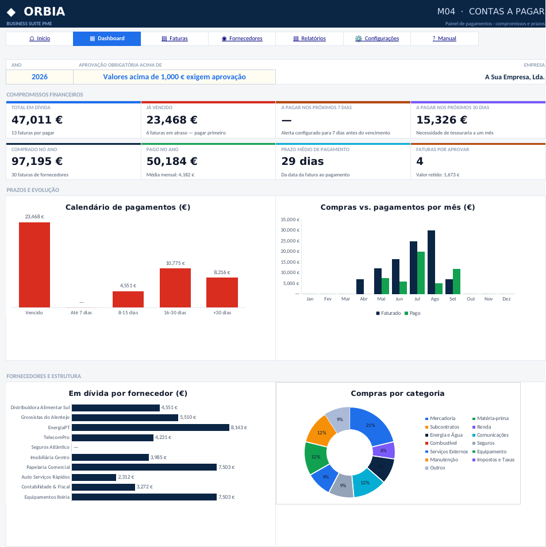Open the Faturas tab
The height and width of the screenshot is (547, 546).
175,38
